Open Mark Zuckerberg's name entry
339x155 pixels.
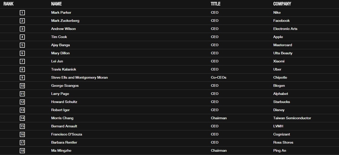[65, 21]
